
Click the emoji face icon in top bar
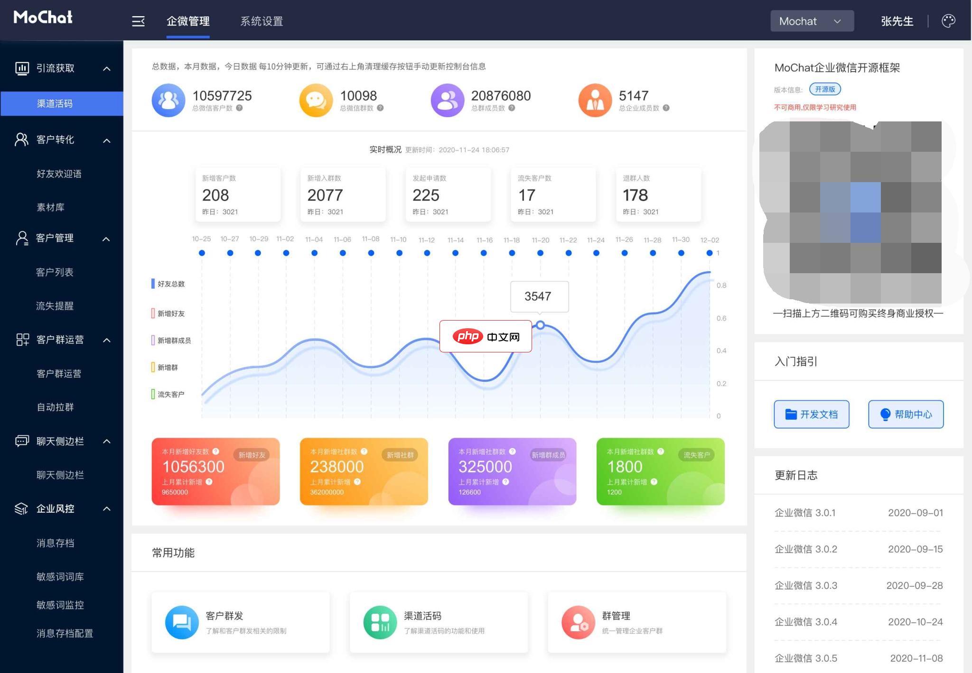coord(948,20)
